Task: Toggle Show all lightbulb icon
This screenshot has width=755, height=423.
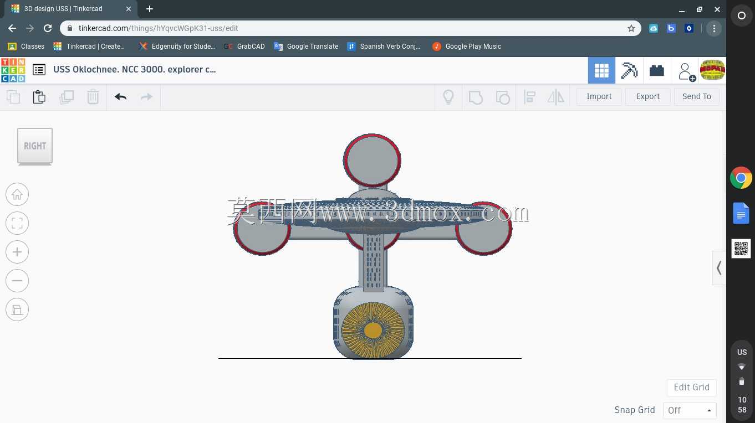Action: 448,97
